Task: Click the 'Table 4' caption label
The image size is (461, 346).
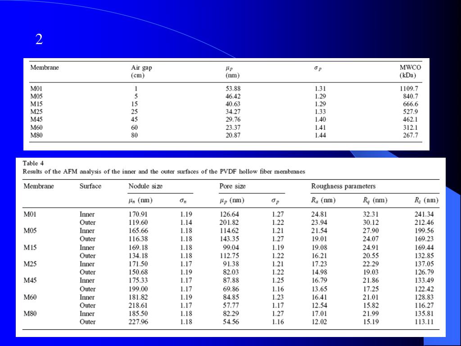Action: (x=33, y=163)
